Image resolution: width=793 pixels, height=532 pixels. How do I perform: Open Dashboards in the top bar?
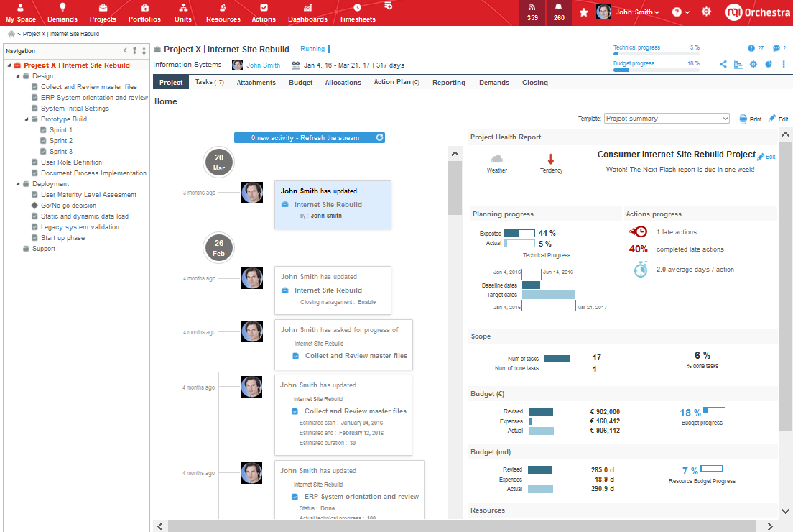pyautogui.click(x=307, y=13)
